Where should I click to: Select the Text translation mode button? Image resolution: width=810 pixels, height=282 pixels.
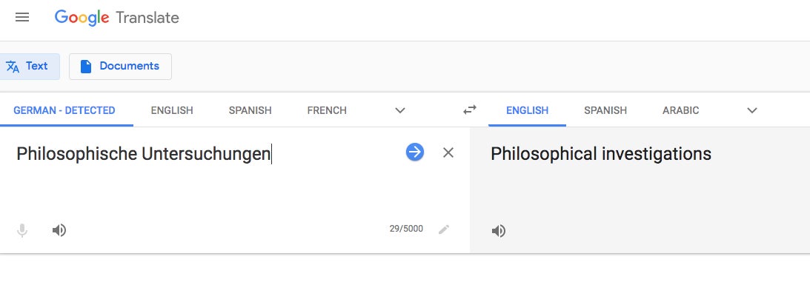coord(28,67)
